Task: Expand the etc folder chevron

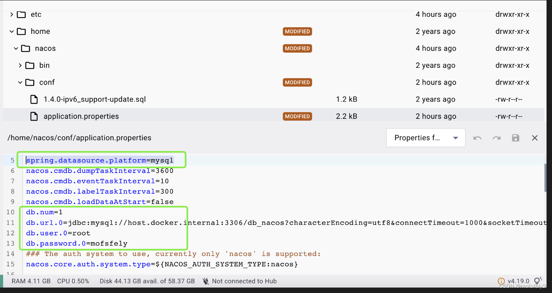Action: [x=12, y=14]
